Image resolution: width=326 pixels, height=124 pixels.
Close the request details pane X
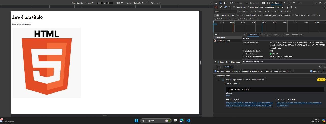point(245,34)
